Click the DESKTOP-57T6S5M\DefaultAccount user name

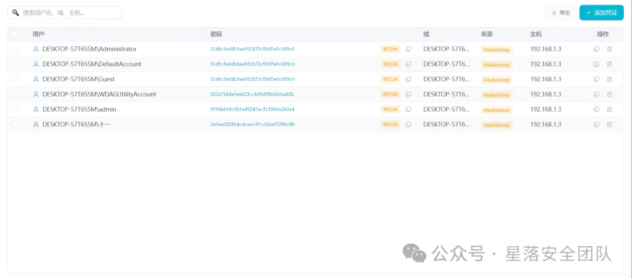tap(92, 64)
